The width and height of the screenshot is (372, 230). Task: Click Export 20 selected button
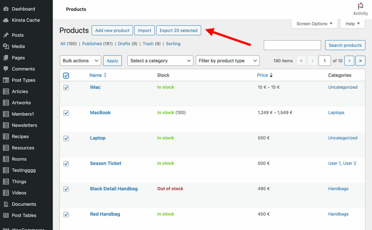(178, 30)
